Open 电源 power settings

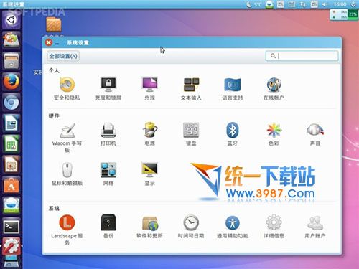[x=150, y=134]
